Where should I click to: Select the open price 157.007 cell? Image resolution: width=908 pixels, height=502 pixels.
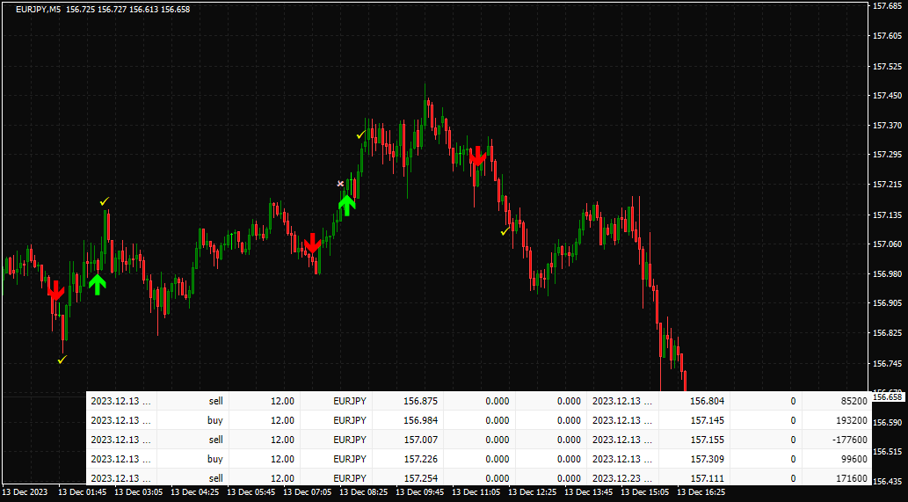click(x=407, y=440)
